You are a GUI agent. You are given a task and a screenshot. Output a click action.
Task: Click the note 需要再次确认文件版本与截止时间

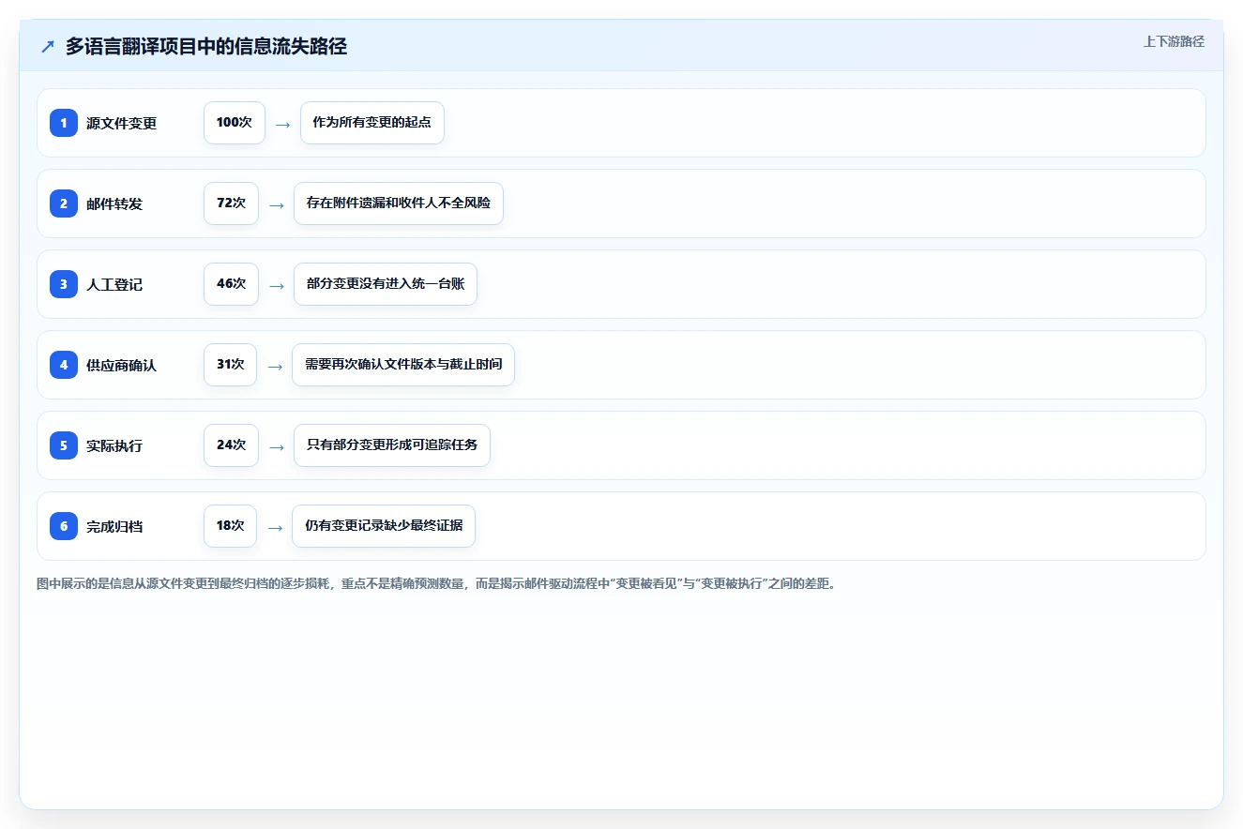click(403, 365)
